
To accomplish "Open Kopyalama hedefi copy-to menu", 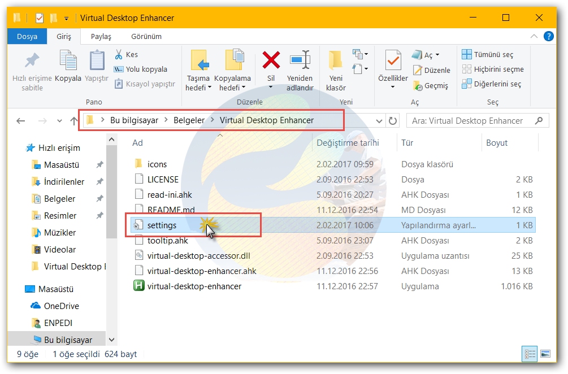I will (232, 71).
